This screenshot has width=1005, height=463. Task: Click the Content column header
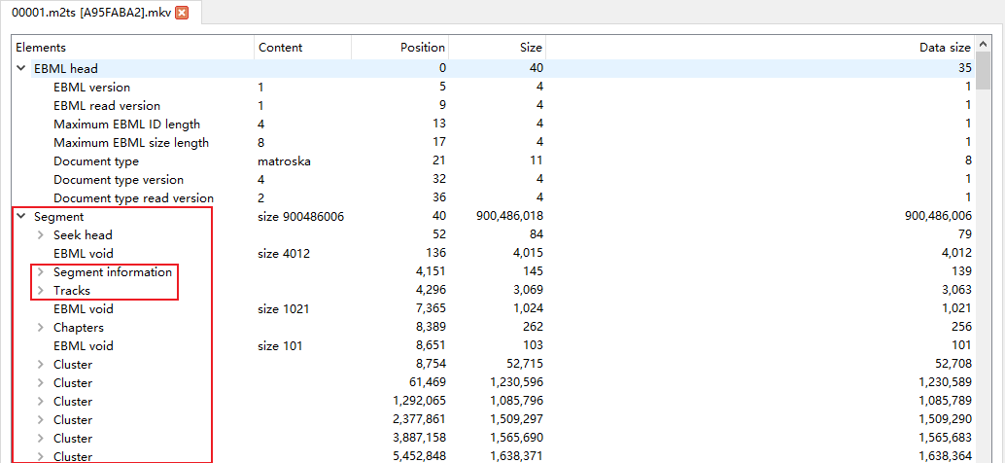tap(301, 48)
